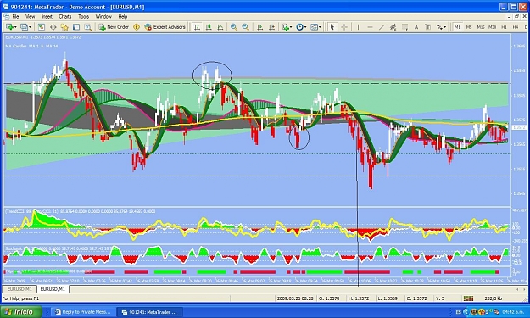The width and height of the screenshot is (530, 318).
Task: Select the 901241: MetaTrader taskbar item
Action: coord(149,312)
